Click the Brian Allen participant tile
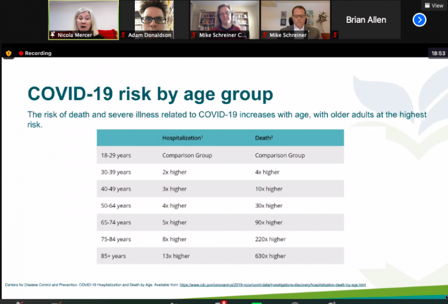This screenshot has height=304, width=448. pos(366,20)
